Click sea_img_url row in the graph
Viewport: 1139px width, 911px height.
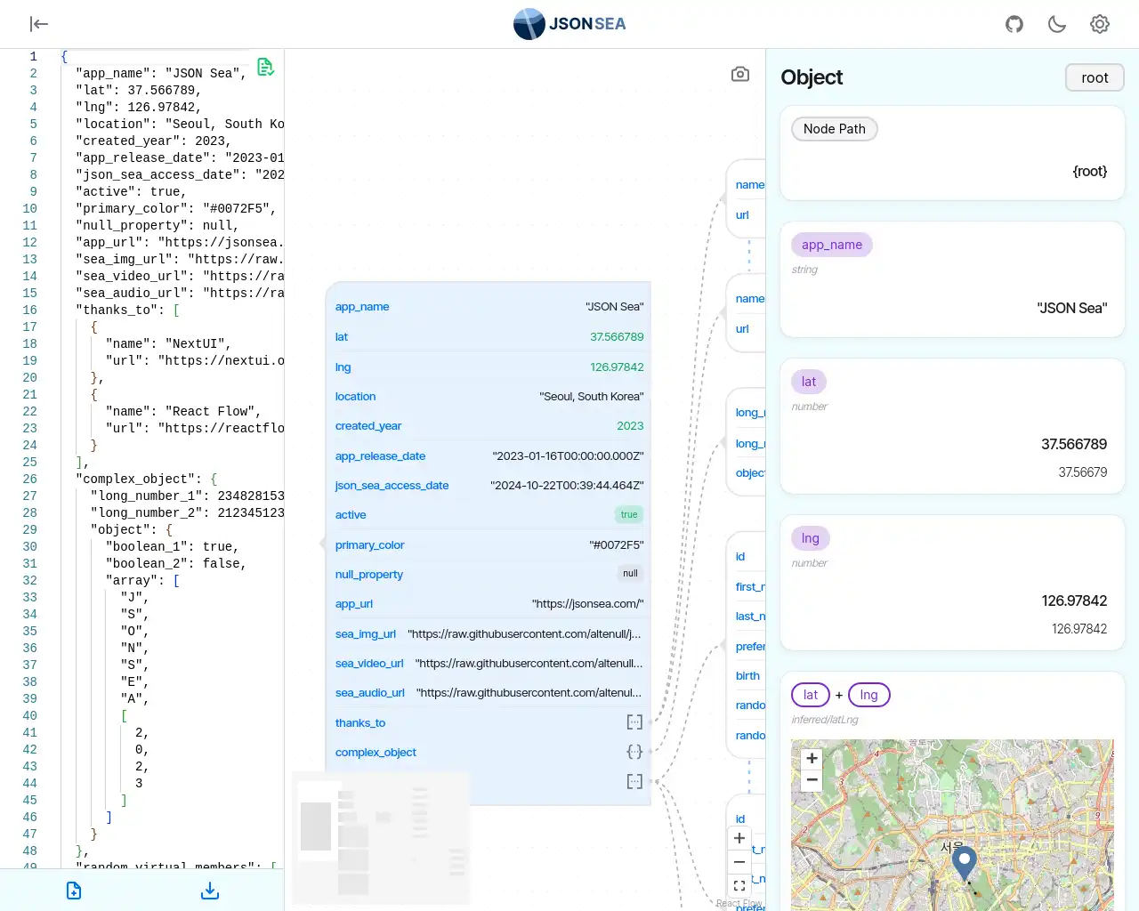[489, 633]
